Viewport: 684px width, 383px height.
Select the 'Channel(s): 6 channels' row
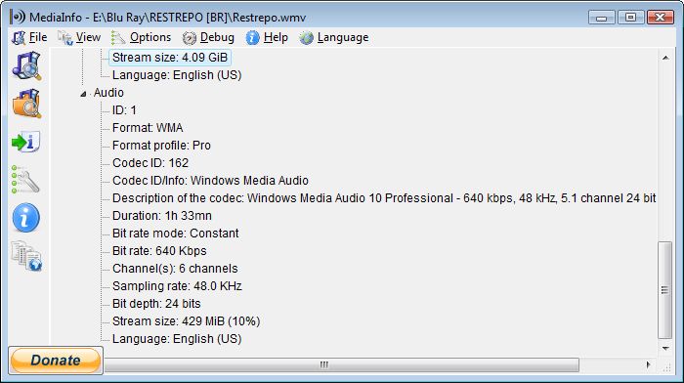tap(175, 269)
